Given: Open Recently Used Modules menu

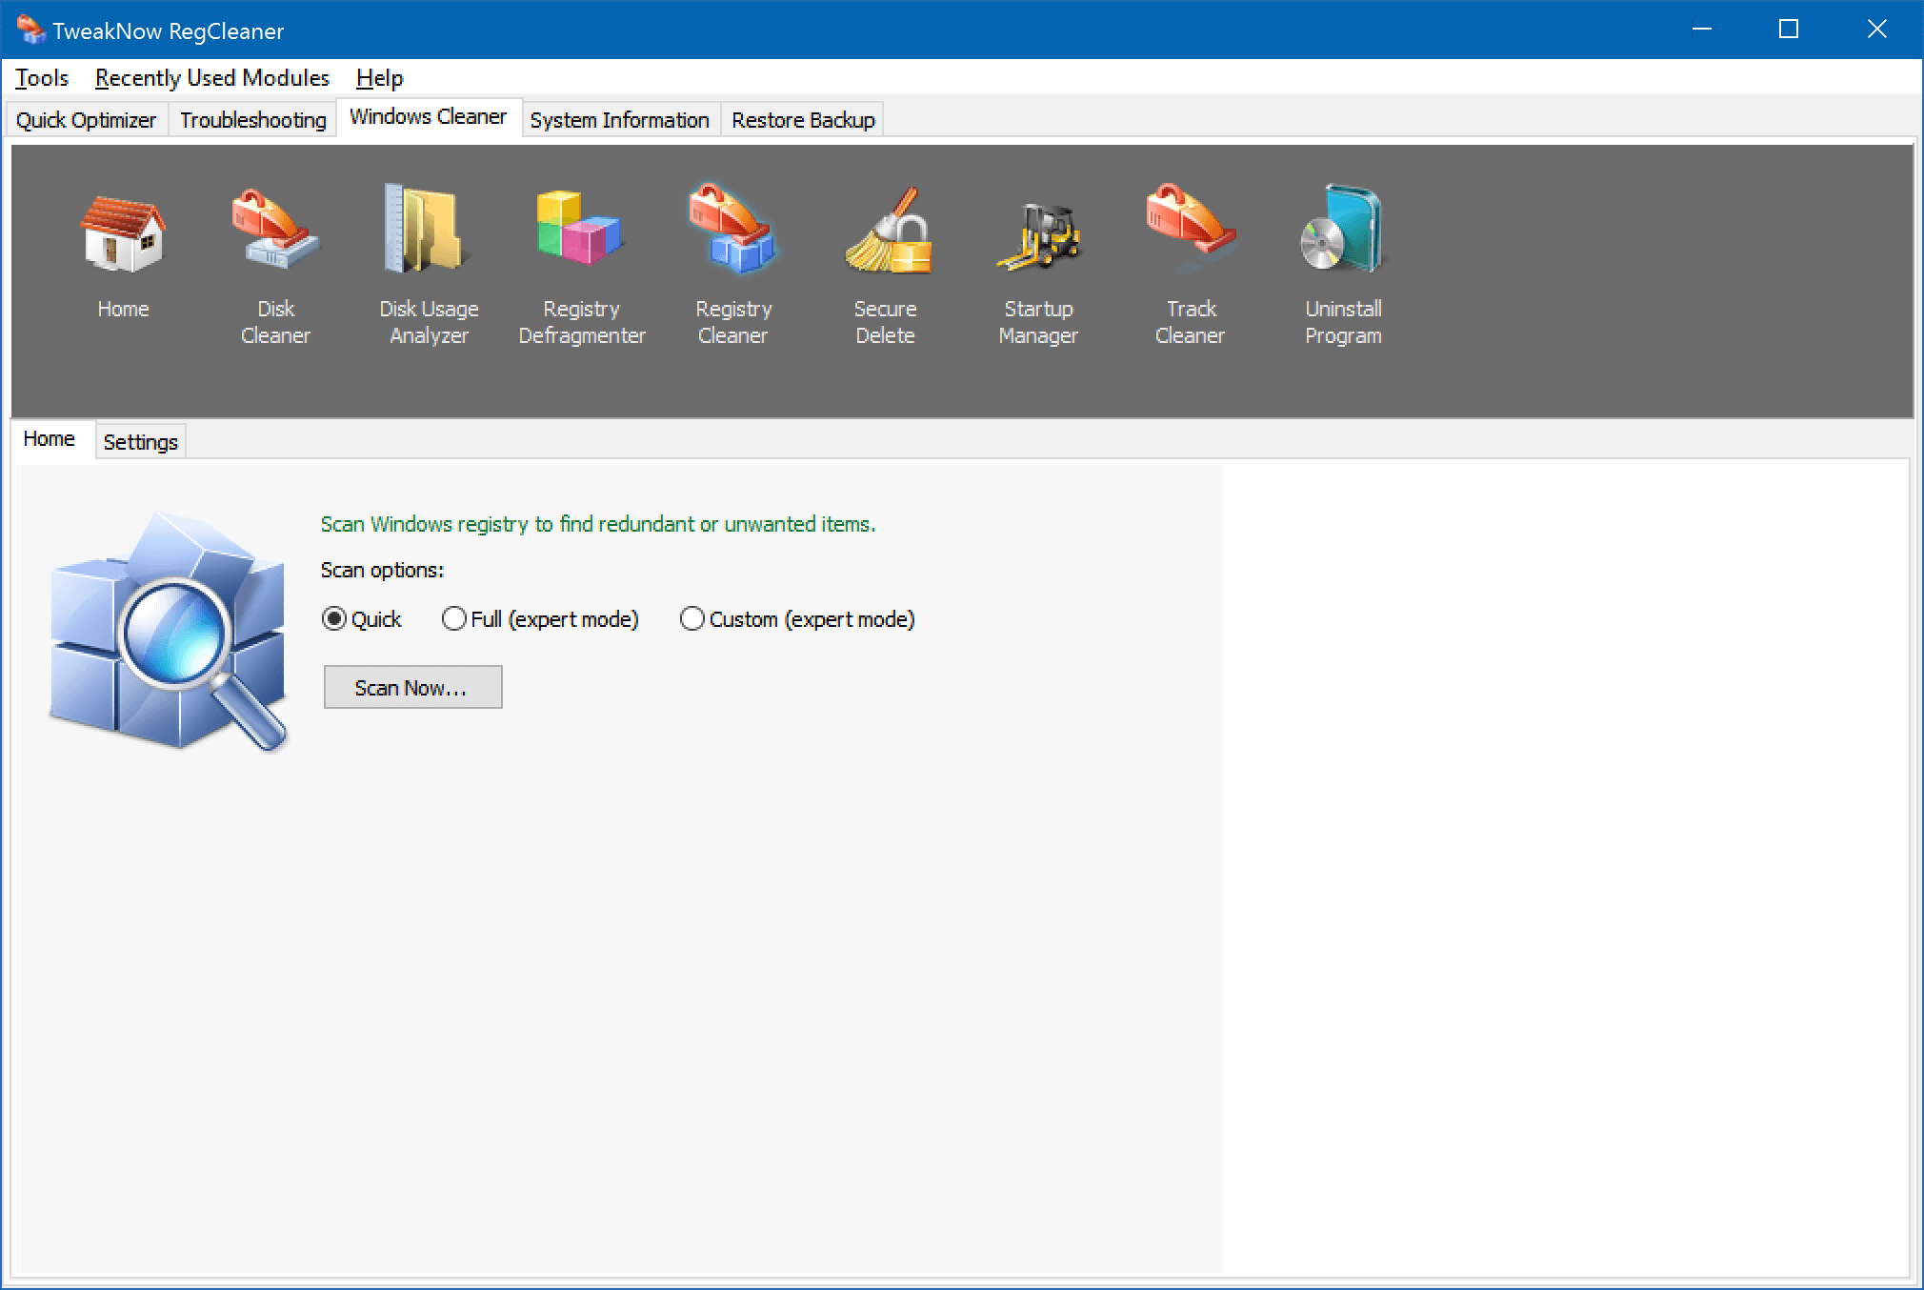Looking at the screenshot, I should (x=211, y=78).
